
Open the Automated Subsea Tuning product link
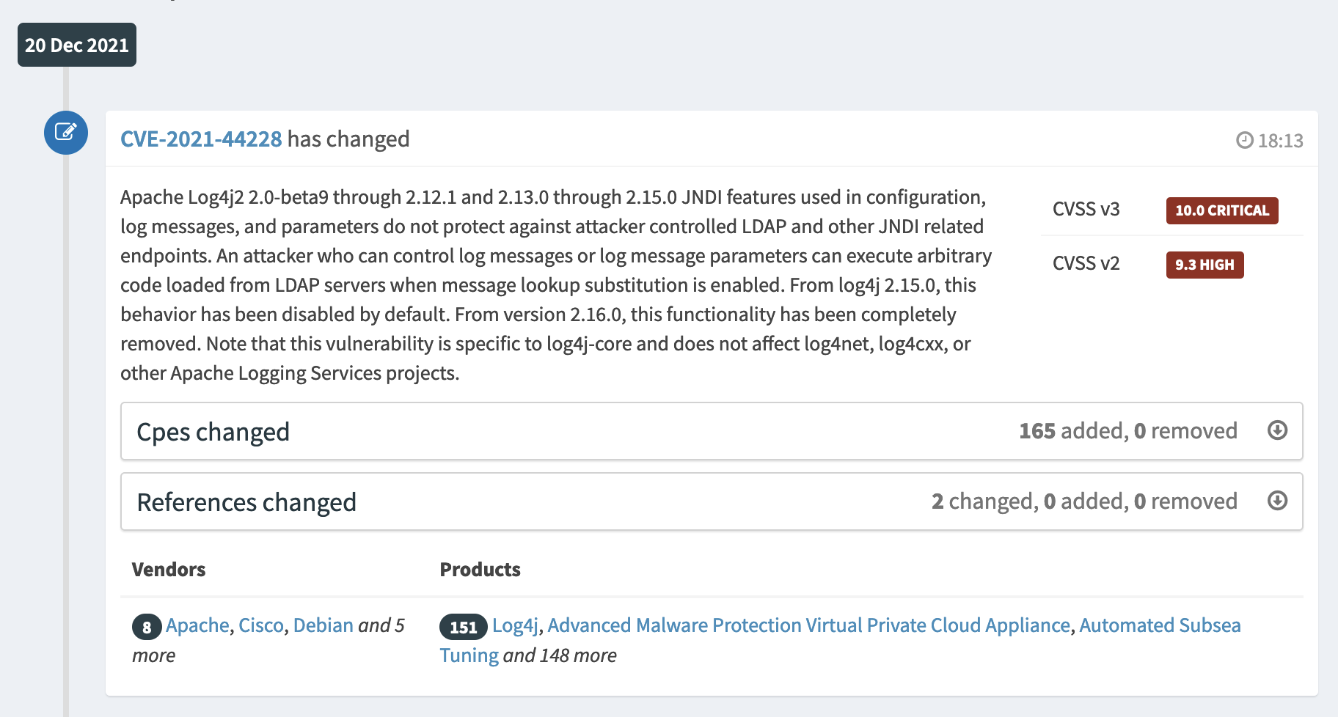1159,625
